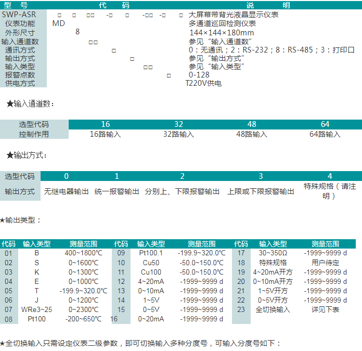The height and width of the screenshot is (351, 362).
Task: Click the Cu100 input type
Action: click(151, 272)
